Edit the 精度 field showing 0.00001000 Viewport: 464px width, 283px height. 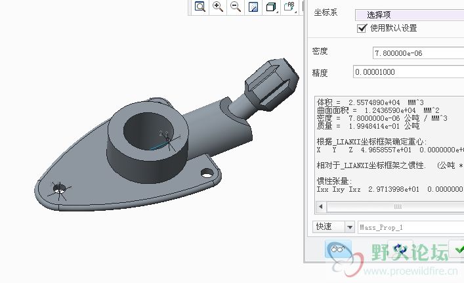[408, 72]
